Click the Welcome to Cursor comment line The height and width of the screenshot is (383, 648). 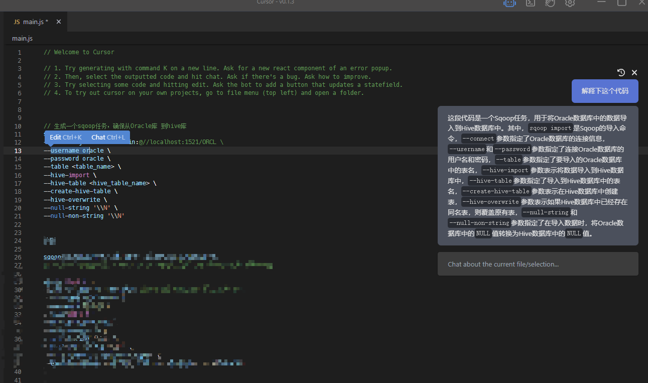pyautogui.click(x=79, y=52)
